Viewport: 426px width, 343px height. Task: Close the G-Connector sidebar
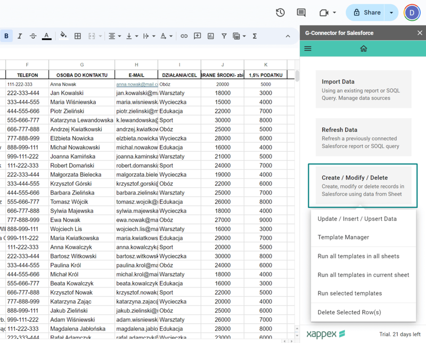420,33
